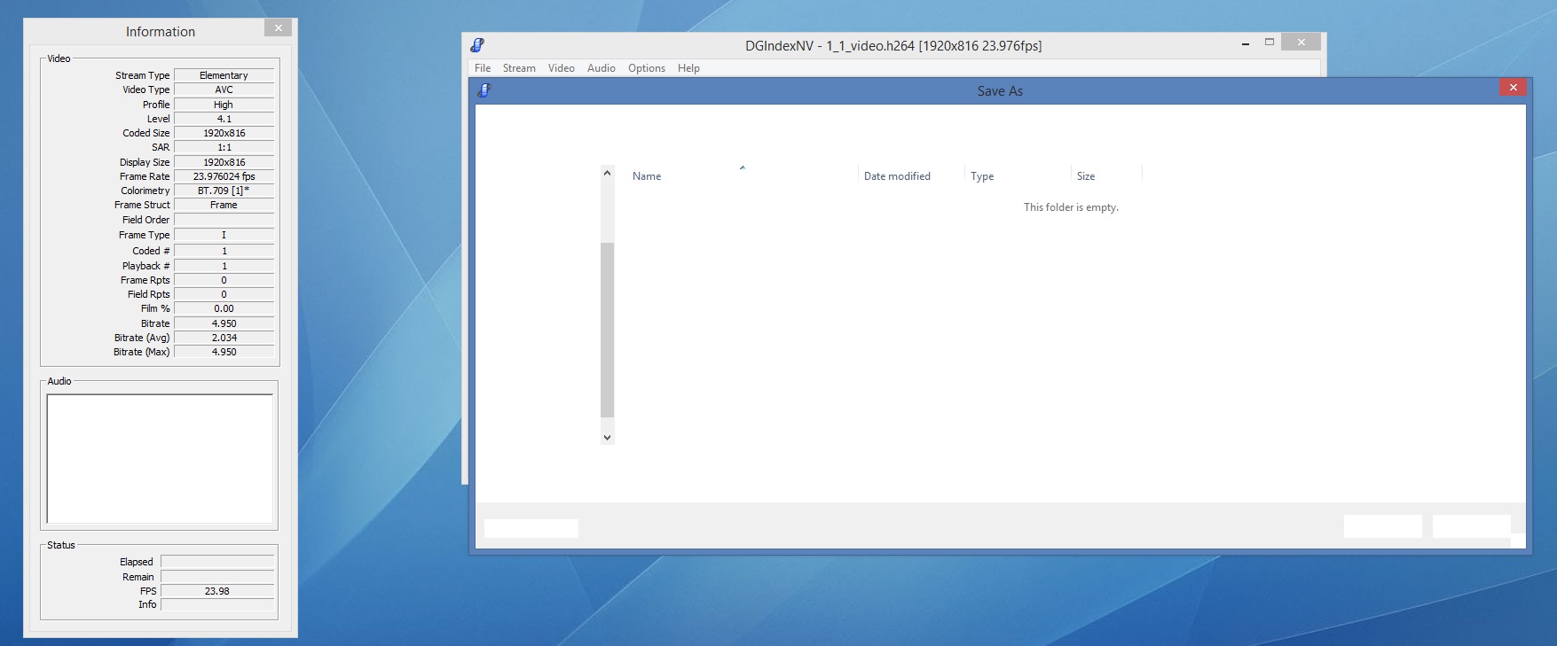Open the Video menu
Viewport: 1557px width, 646px height.
[561, 68]
